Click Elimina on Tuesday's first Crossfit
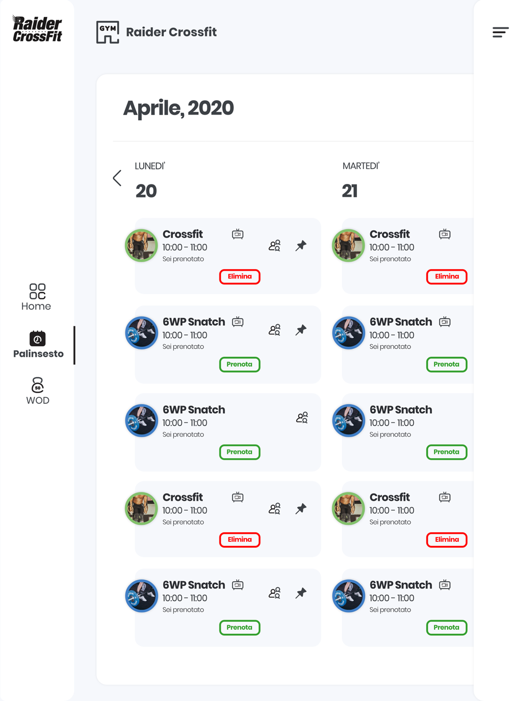The width and height of the screenshot is (525, 701). click(447, 276)
